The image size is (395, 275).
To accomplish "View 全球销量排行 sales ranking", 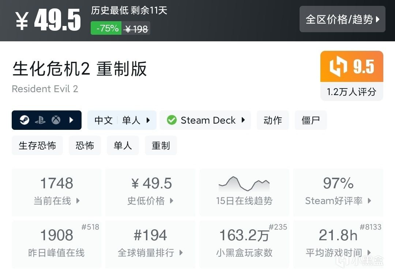I will click(x=150, y=244).
